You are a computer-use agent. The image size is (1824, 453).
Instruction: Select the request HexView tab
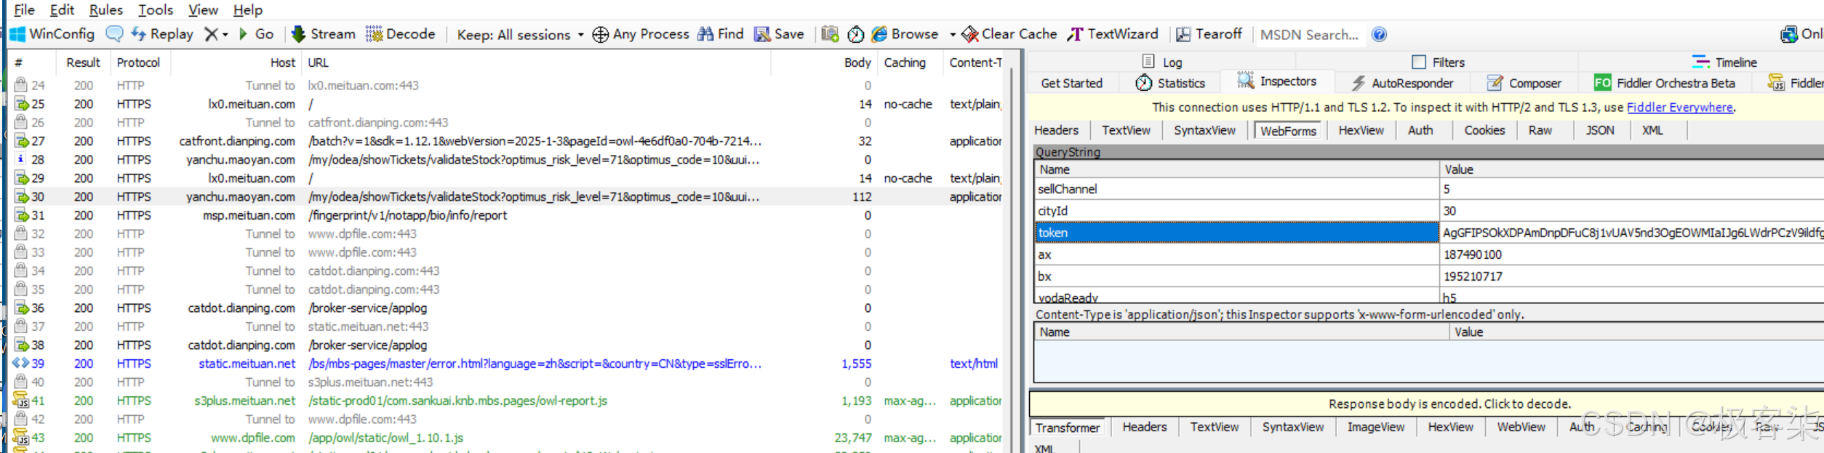point(1361,130)
